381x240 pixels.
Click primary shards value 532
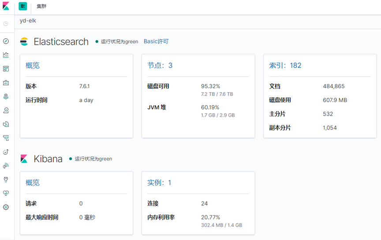click(x=328, y=114)
